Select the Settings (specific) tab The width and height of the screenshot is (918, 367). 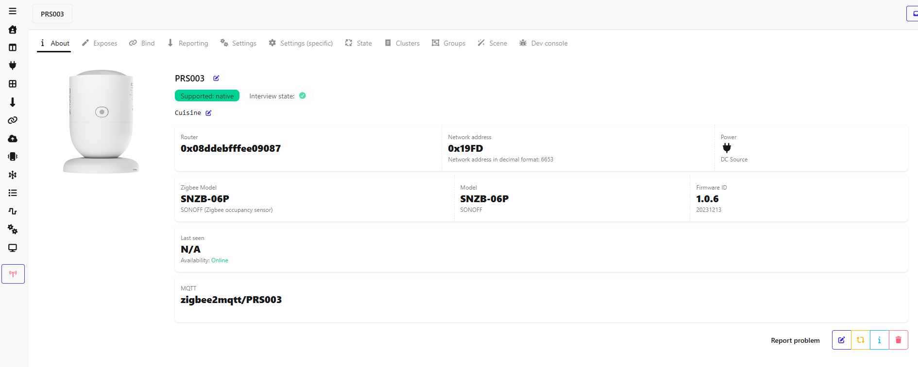coord(301,43)
